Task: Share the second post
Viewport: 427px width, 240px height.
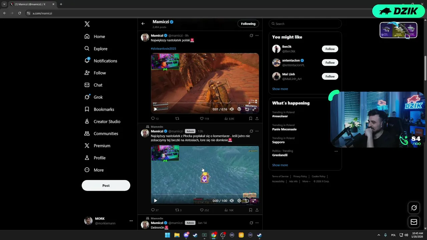Action: (x=257, y=210)
